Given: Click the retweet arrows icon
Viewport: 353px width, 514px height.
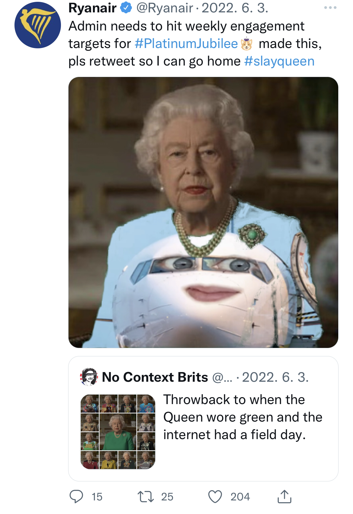Looking at the screenshot, I should click(146, 496).
